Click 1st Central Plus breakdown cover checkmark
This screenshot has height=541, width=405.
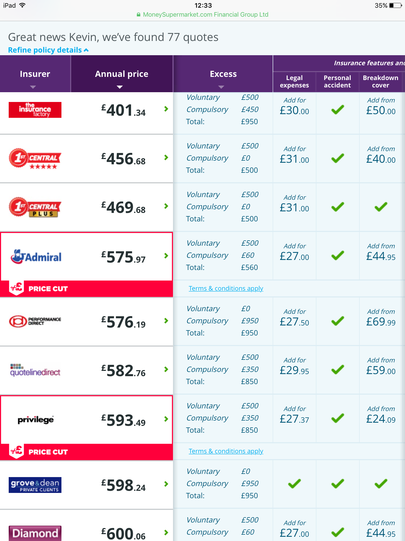pos(381,207)
